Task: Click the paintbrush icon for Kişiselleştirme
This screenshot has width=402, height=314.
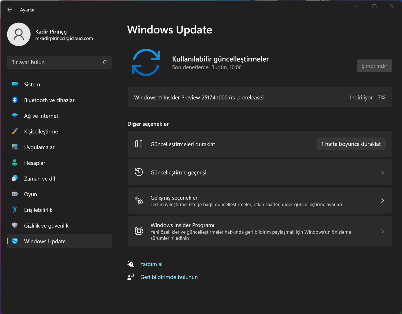Action: point(15,131)
